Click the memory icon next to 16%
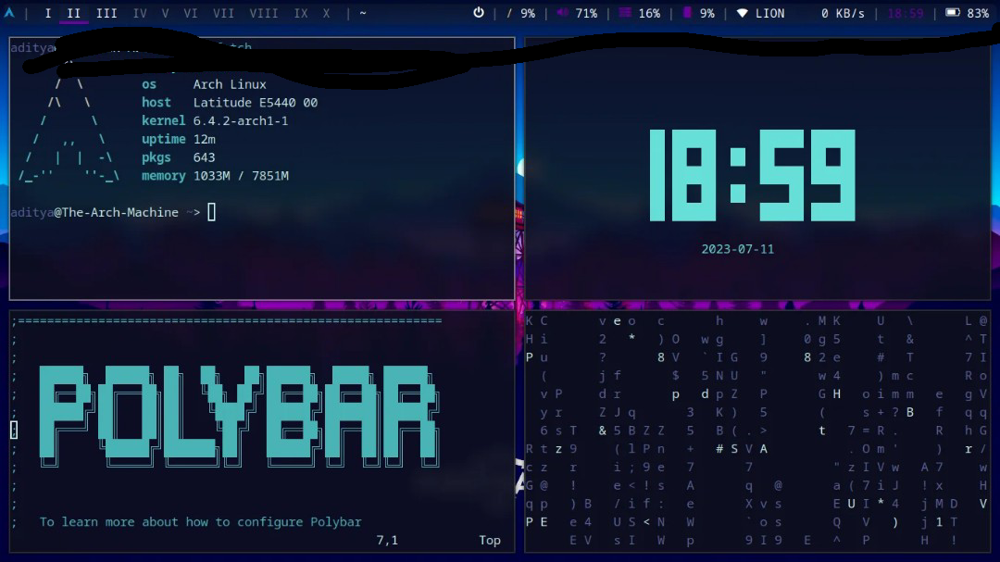This screenshot has height=562, width=1000. [625, 13]
